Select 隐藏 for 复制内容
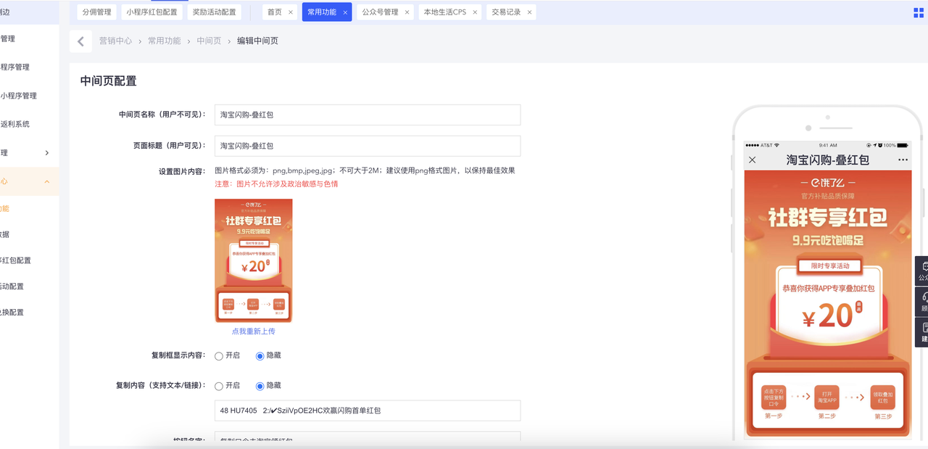Screen dimensions: 928x449 coord(260,386)
